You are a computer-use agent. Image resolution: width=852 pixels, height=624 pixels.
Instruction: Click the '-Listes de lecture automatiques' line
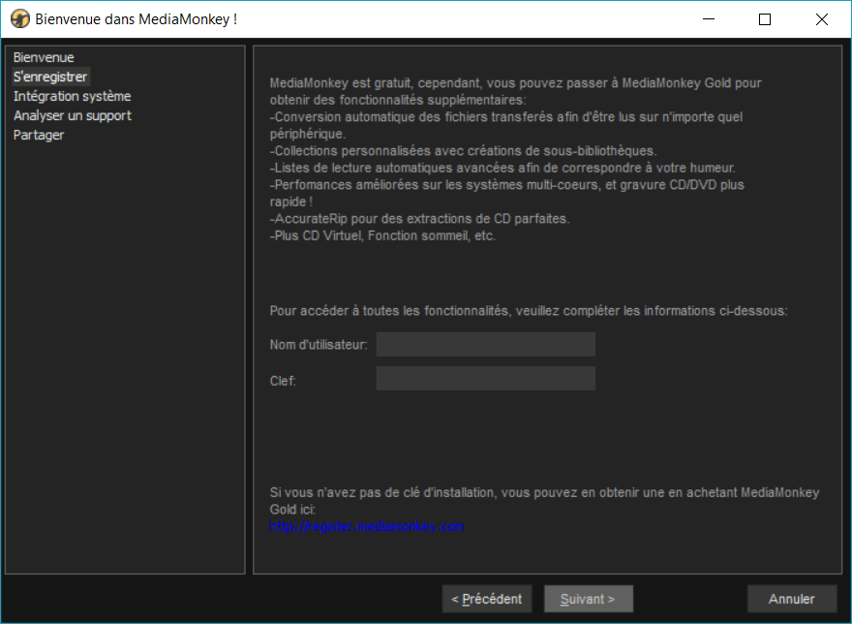(x=502, y=168)
